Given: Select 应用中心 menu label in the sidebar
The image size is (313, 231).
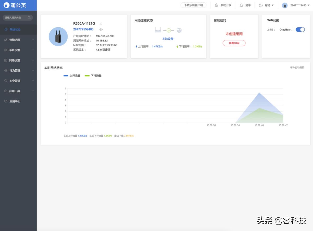Looking at the screenshot, I should click(x=15, y=101).
